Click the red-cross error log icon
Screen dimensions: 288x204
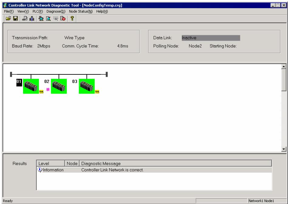(x=63, y=18)
